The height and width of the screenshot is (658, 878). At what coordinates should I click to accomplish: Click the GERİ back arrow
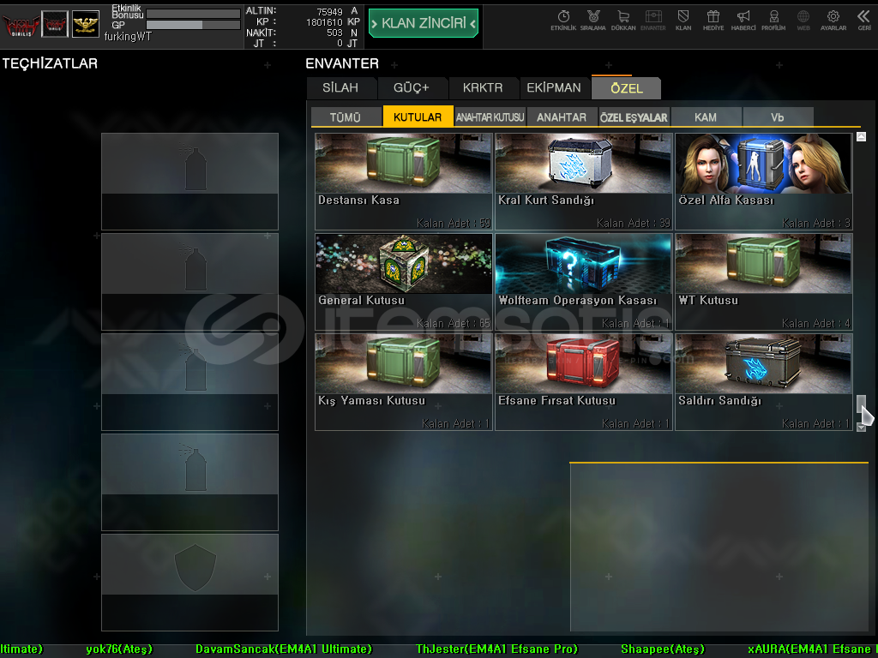(864, 20)
